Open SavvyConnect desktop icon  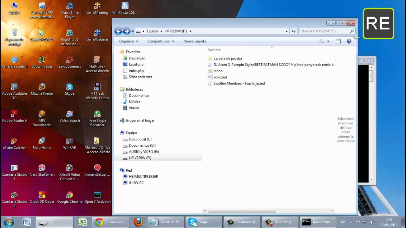[69, 62]
